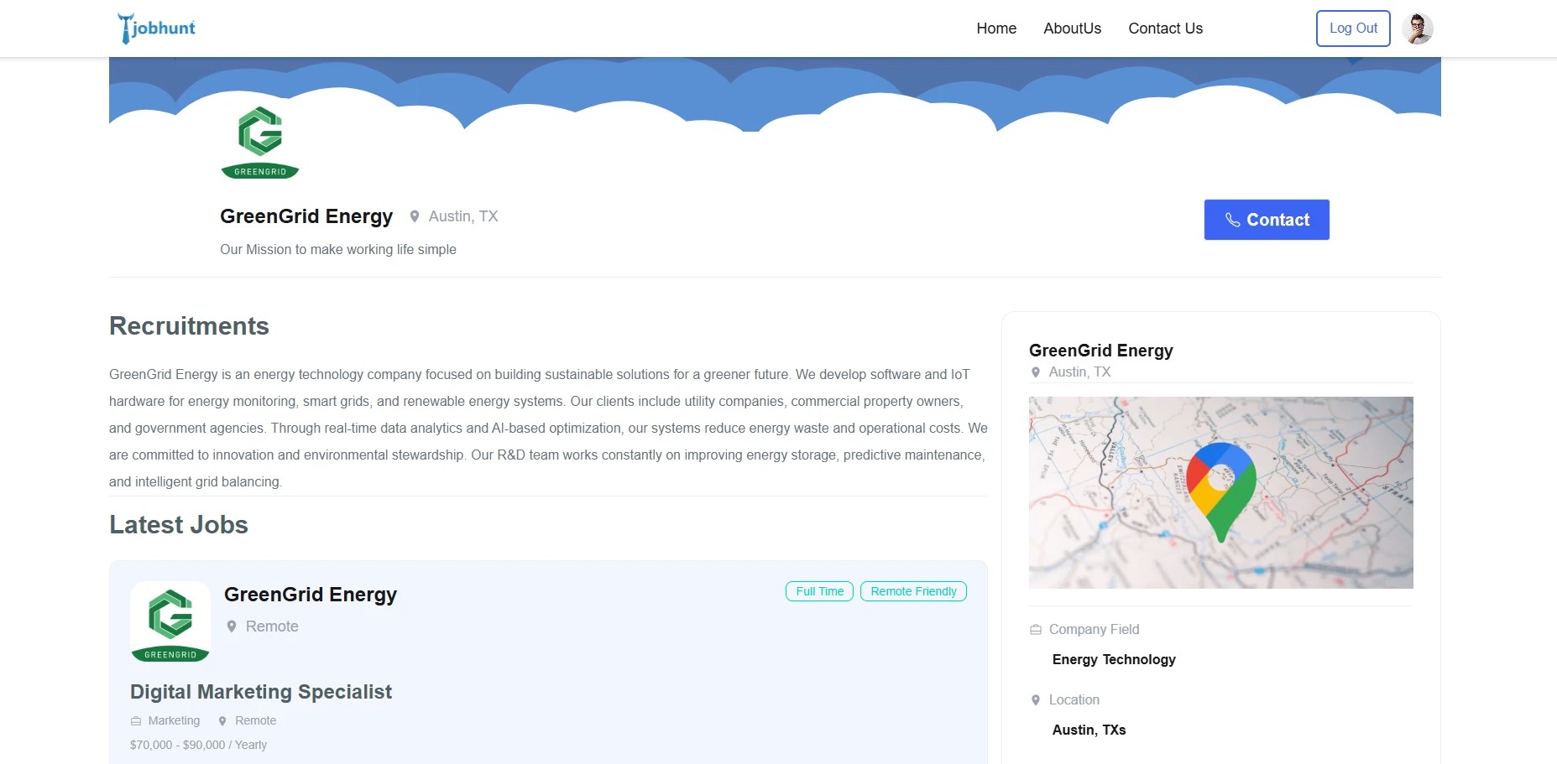The width and height of the screenshot is (1557, 764).
Task: Click the jobhunt logo in header
Action: point(157,29)
